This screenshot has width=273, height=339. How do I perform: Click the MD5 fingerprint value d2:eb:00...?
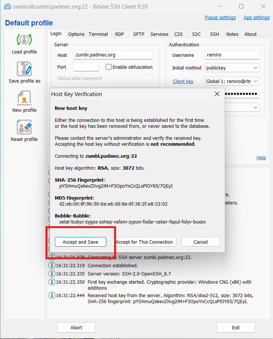(113, 204)
